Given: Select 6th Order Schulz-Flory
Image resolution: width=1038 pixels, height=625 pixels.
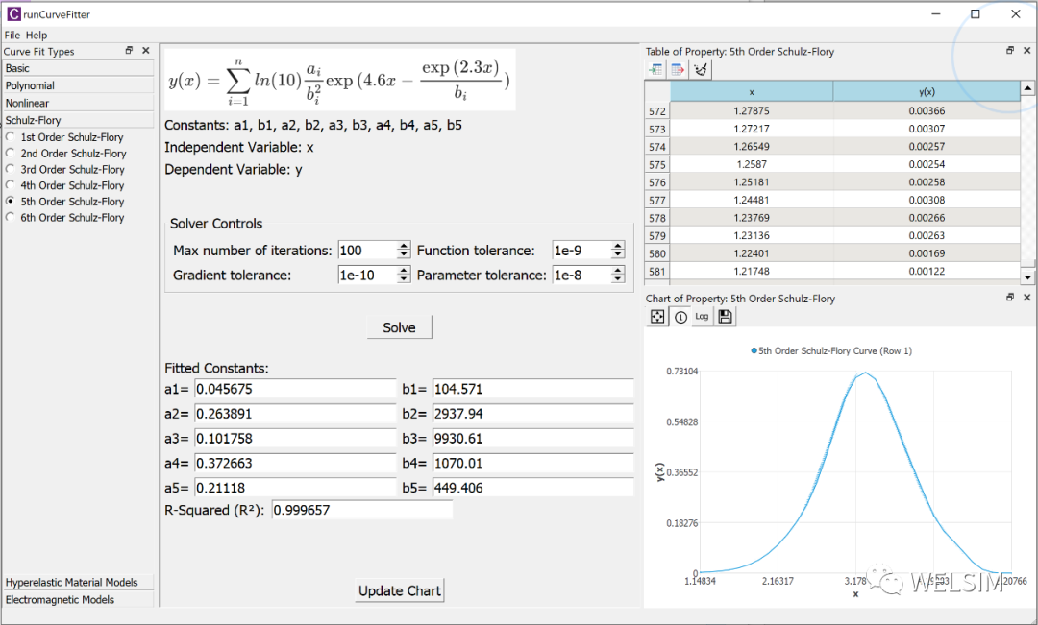Looking at the screenshot, I should [x=65, y=217].
